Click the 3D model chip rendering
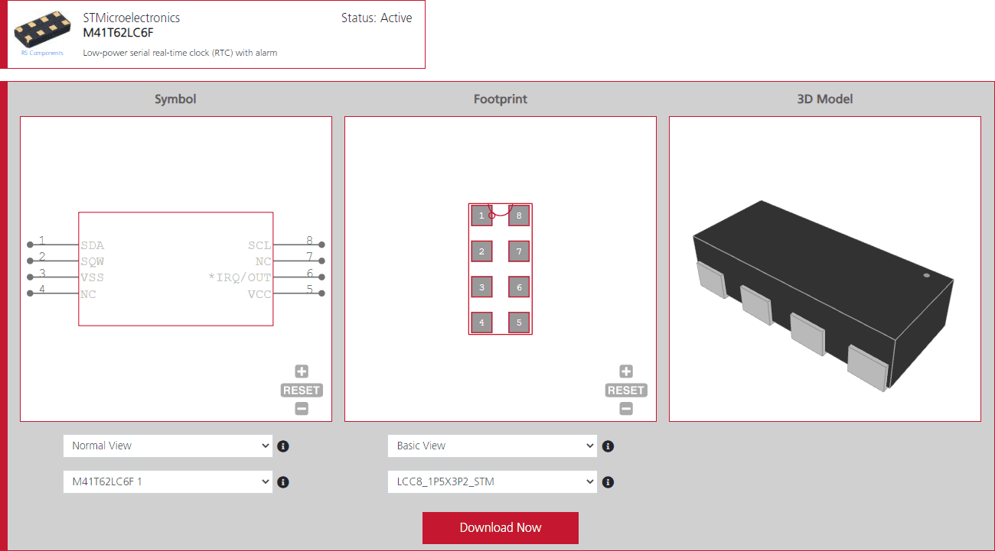Image resolution: width=995 pixels, height=551 pixels. point(824,296)
